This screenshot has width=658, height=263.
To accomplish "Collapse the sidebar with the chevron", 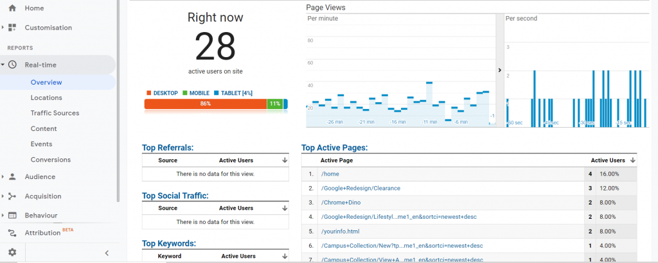I will [x=107, y=253].
